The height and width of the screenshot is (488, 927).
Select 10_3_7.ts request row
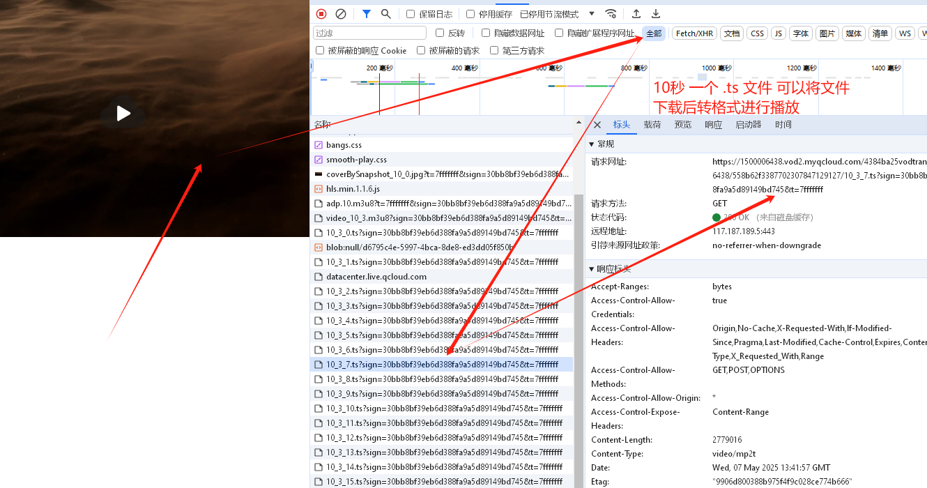coord(442,365)
